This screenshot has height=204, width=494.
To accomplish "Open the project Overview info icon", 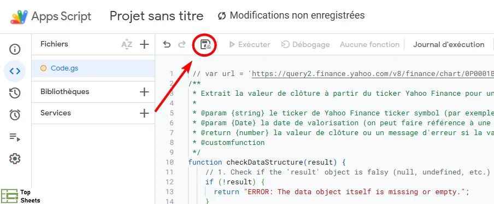I will [15, 49].
